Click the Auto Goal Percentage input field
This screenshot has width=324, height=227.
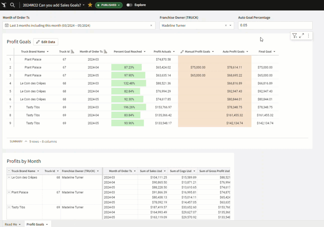(275, 26)
